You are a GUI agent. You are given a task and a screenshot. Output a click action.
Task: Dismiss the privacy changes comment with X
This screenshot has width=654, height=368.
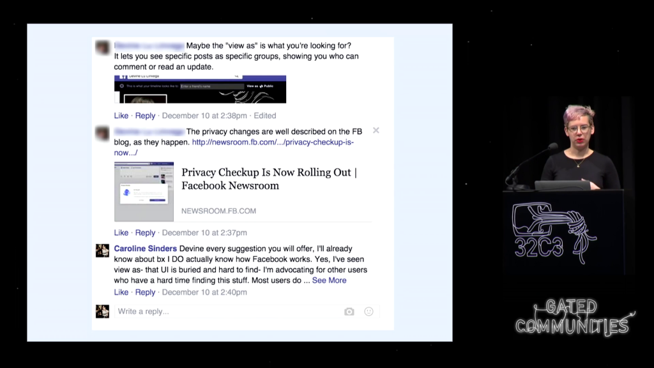pos(376,130)
